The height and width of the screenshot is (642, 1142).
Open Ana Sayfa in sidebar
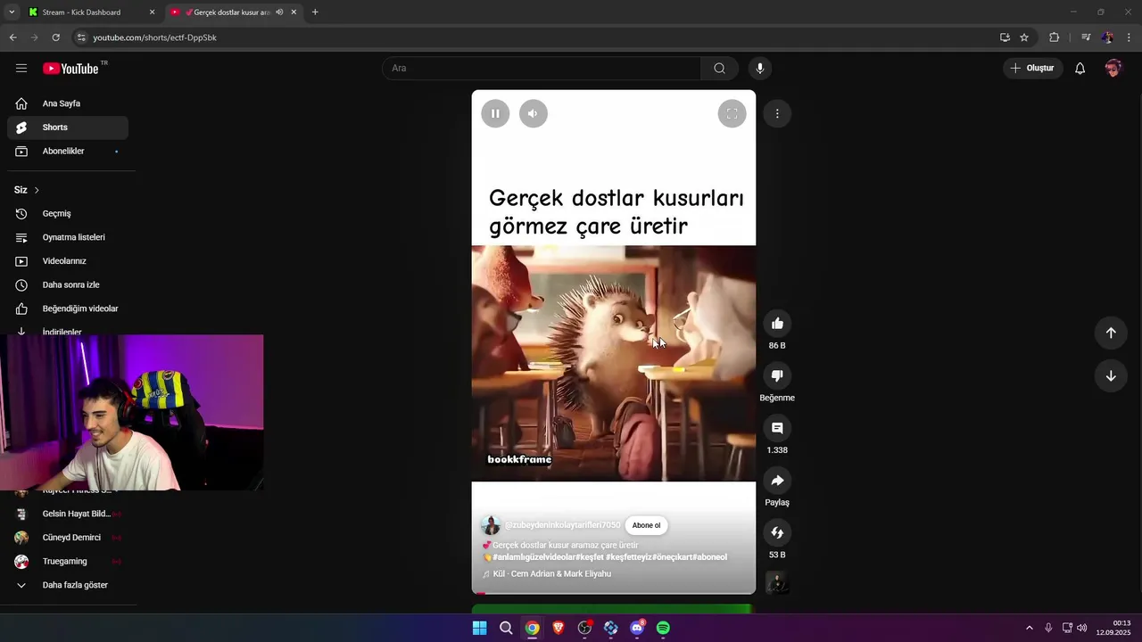[68, 103]
